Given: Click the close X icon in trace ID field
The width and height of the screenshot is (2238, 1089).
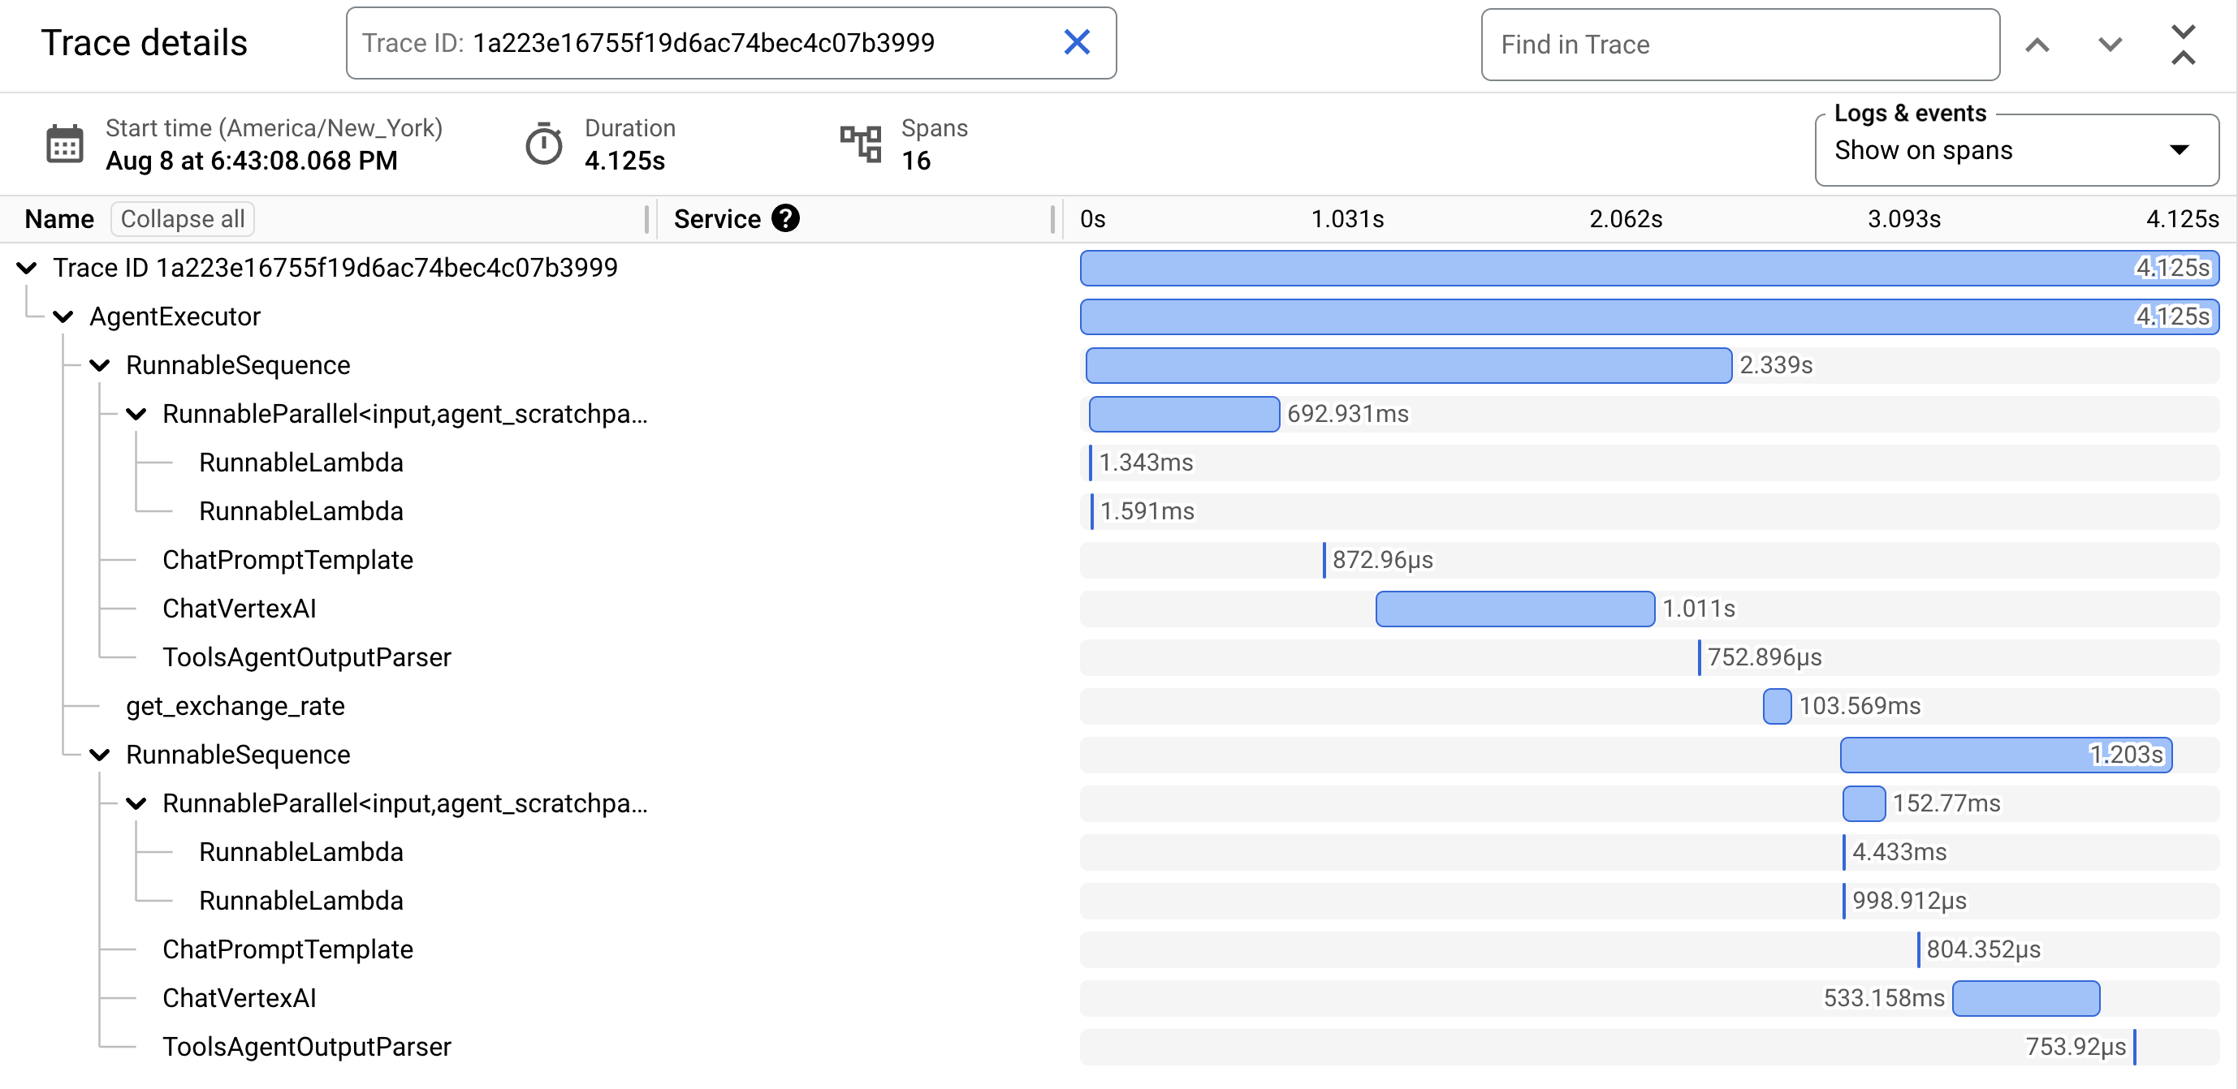Looking at the screenshot, I should coord(1078,43).
